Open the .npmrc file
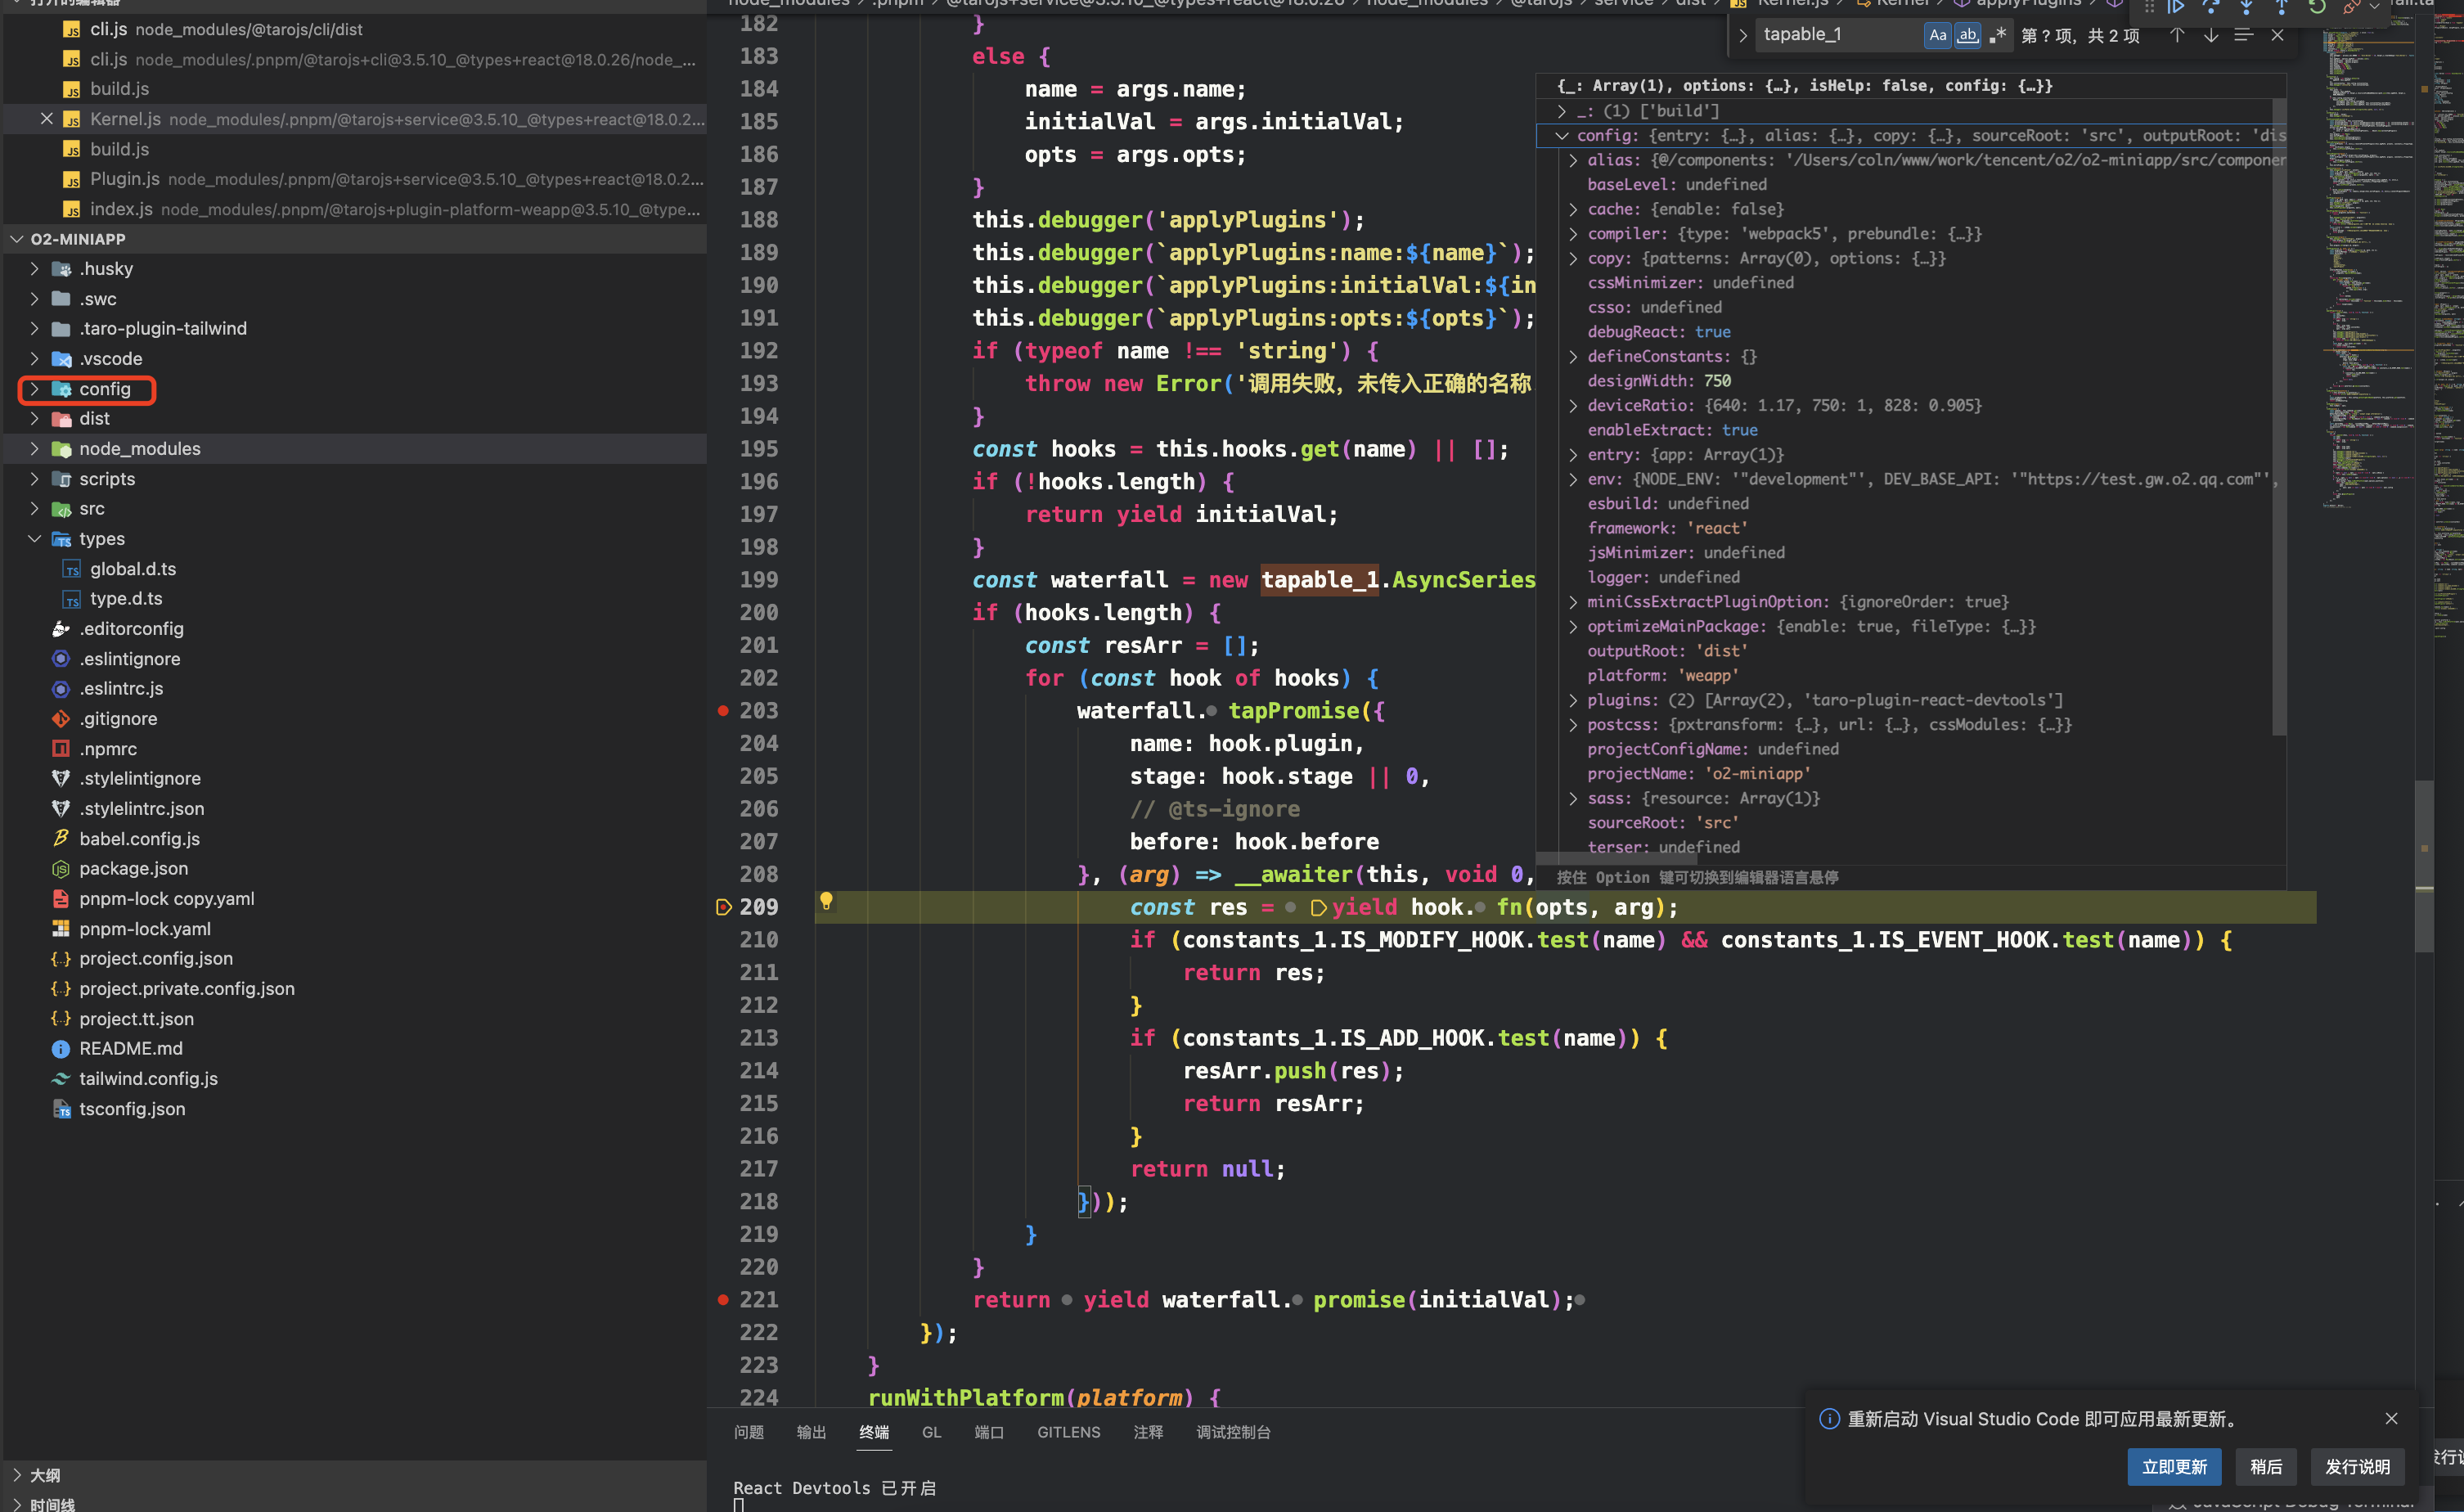 pyautogui.click(x=108, y=749)
